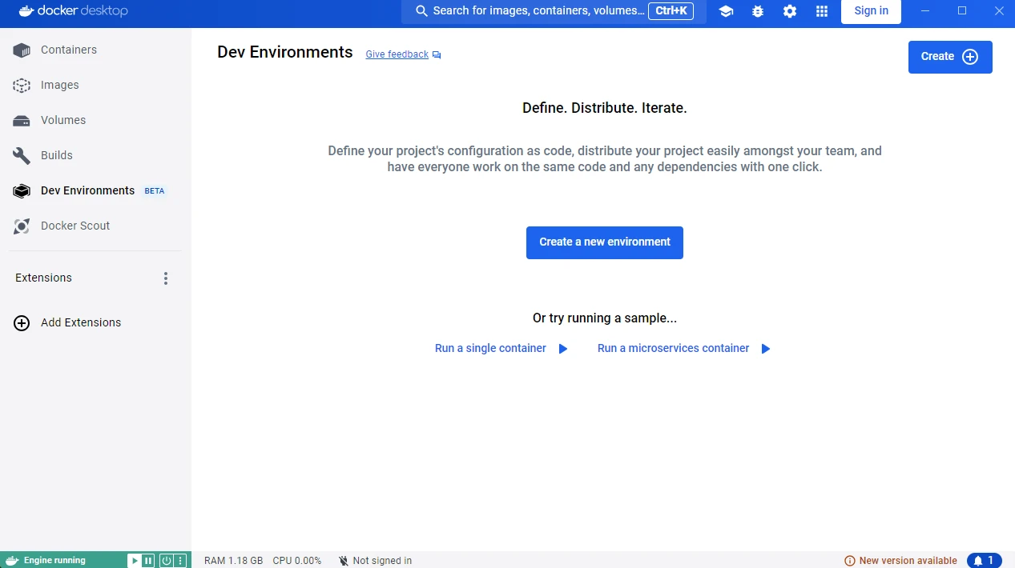This screenshot has height=568, width=1015.
Task: Pause the Docker engine
Action: coord(148,561)
